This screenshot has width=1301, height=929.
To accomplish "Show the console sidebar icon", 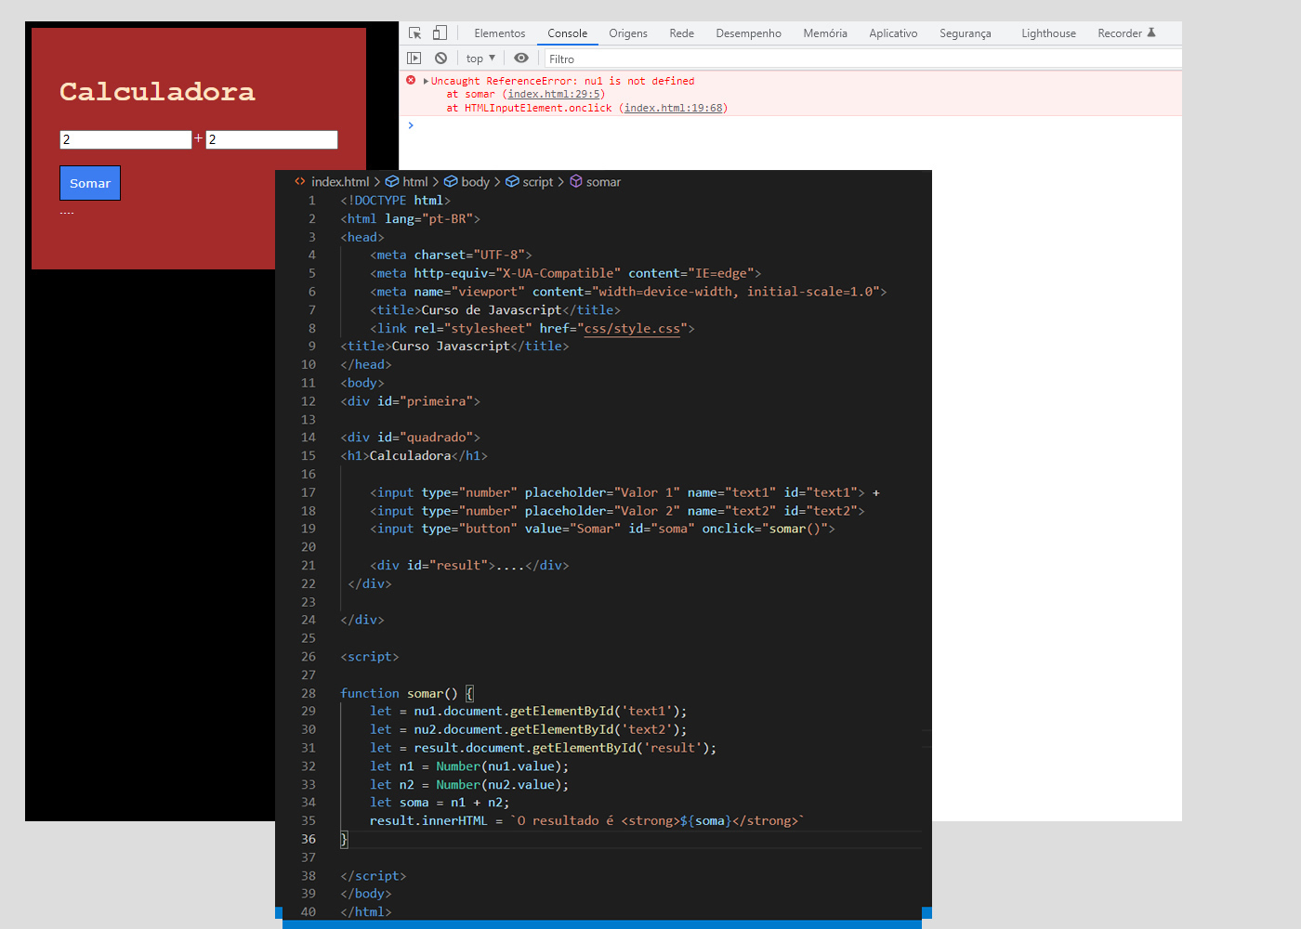I will [414, 58].
